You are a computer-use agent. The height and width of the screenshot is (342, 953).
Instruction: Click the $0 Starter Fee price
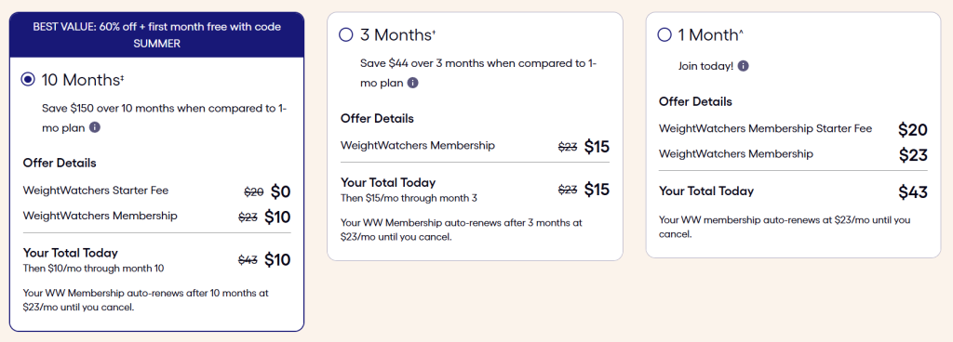[281, 192]
